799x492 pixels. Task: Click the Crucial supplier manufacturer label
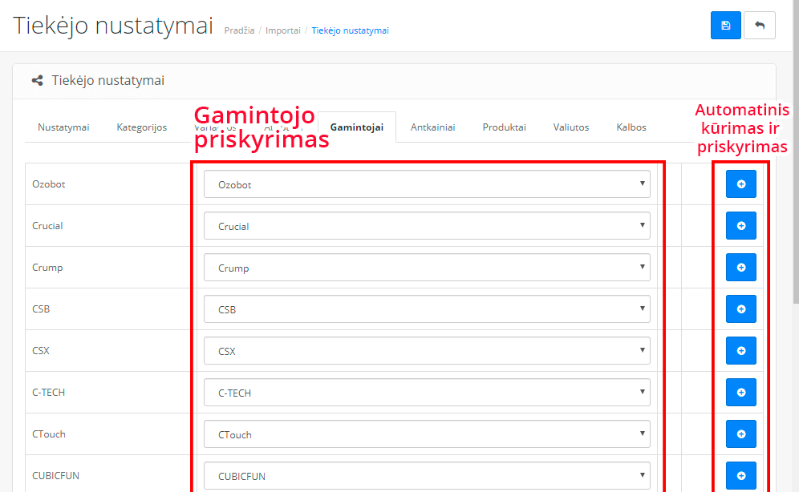[x=47, y=226]
